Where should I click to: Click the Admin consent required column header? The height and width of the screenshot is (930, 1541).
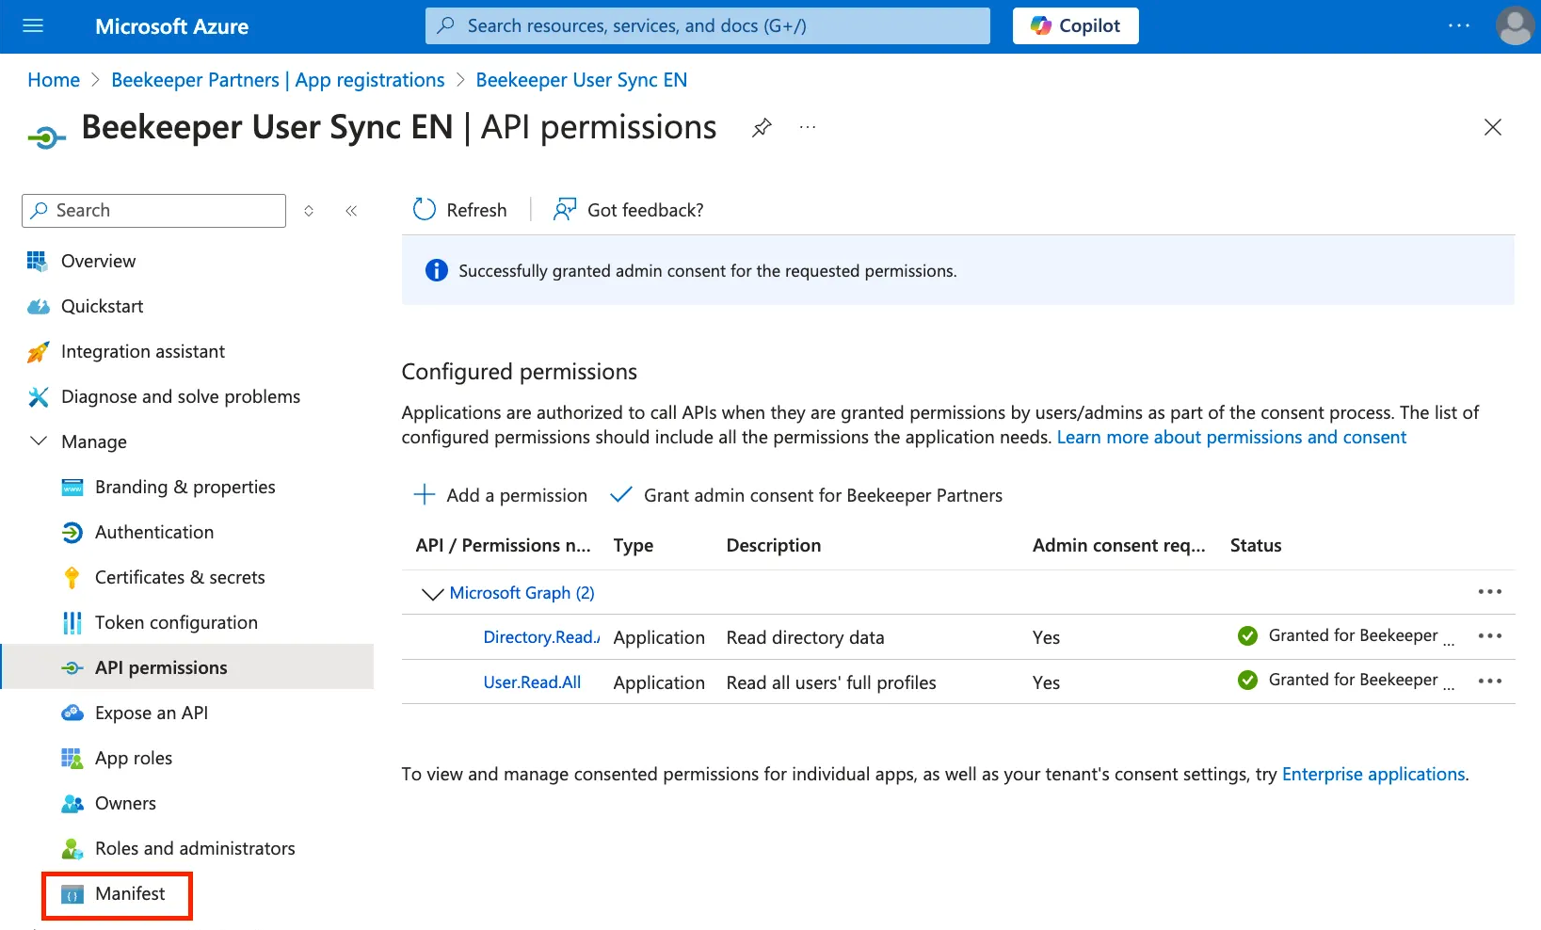pyautogui.click(x=1118, y=546)
